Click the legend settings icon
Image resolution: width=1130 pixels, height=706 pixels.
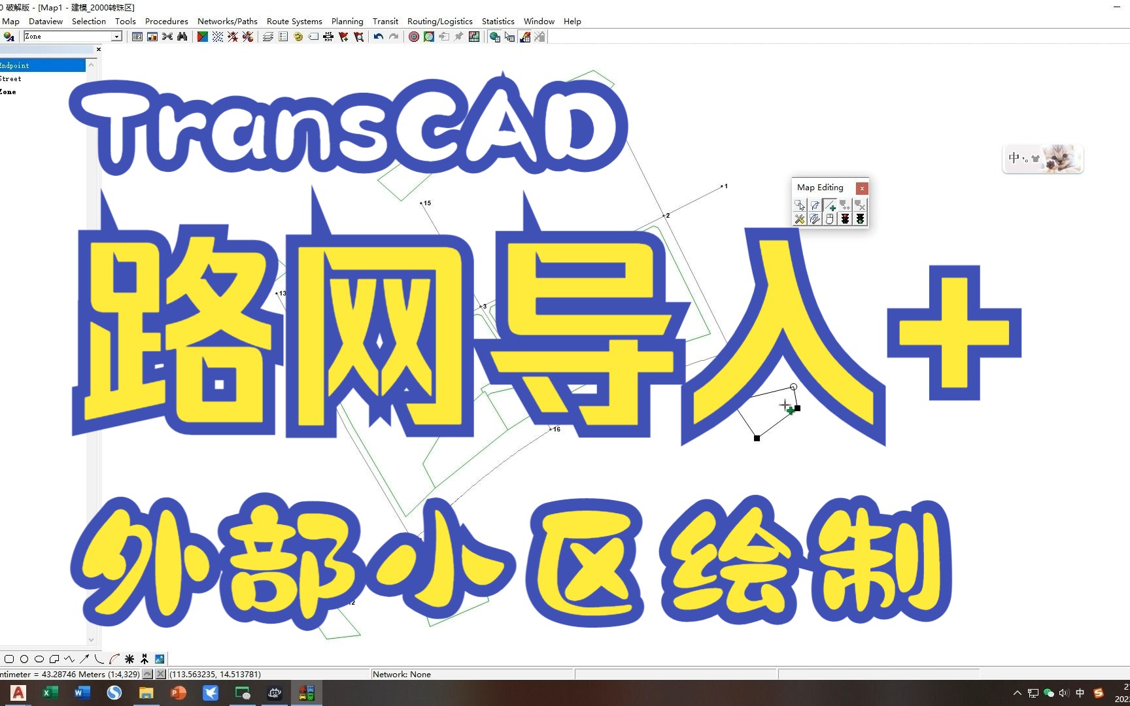283,37
